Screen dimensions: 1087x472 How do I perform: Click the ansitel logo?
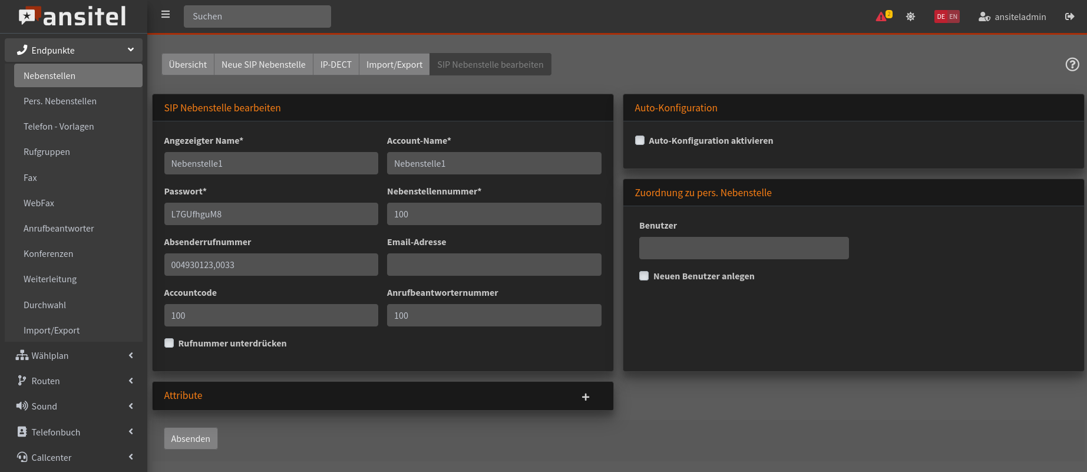pyautogui.click(x=73, y=16)
